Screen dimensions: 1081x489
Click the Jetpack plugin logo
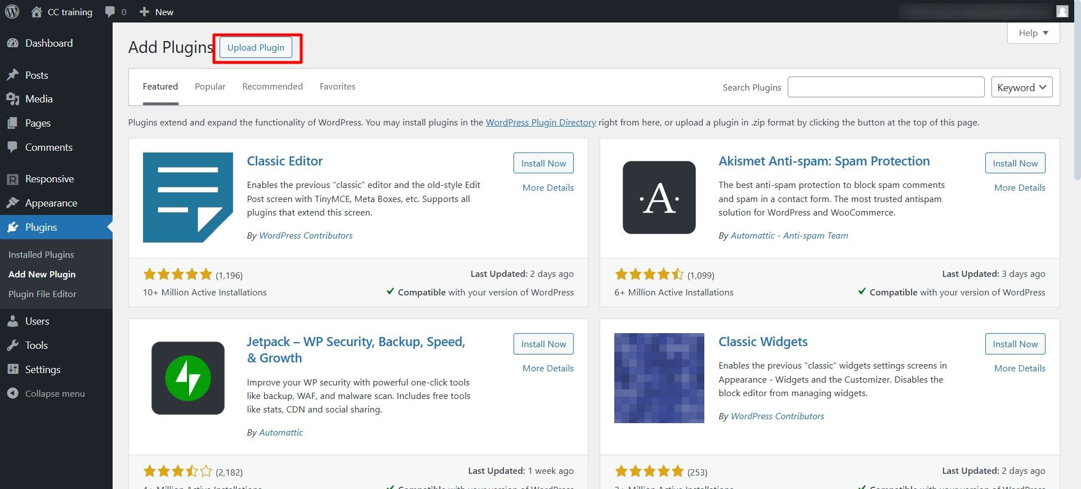tap(188, 378)
